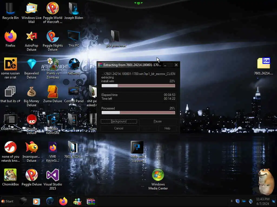This screenshot has height=207, width=277.
Task: Open the VM0 KevinSi... Firefox file icon
Action: coord(53,152)
